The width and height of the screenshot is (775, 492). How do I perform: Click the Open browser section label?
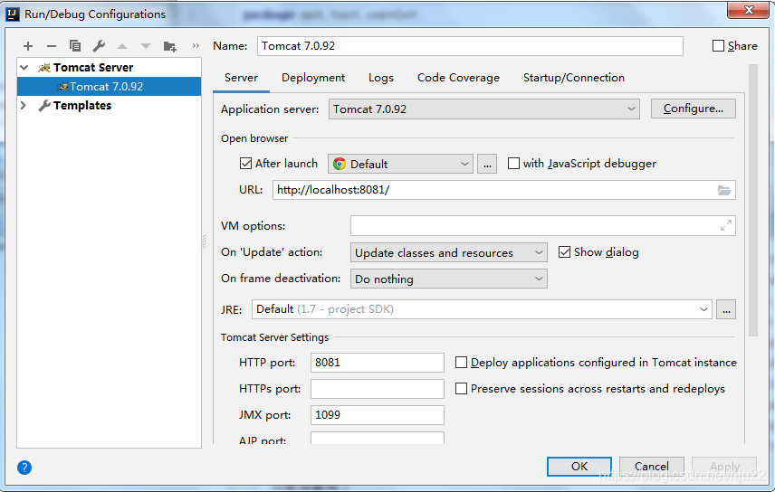pyautogui.click(x=254, y=138)
